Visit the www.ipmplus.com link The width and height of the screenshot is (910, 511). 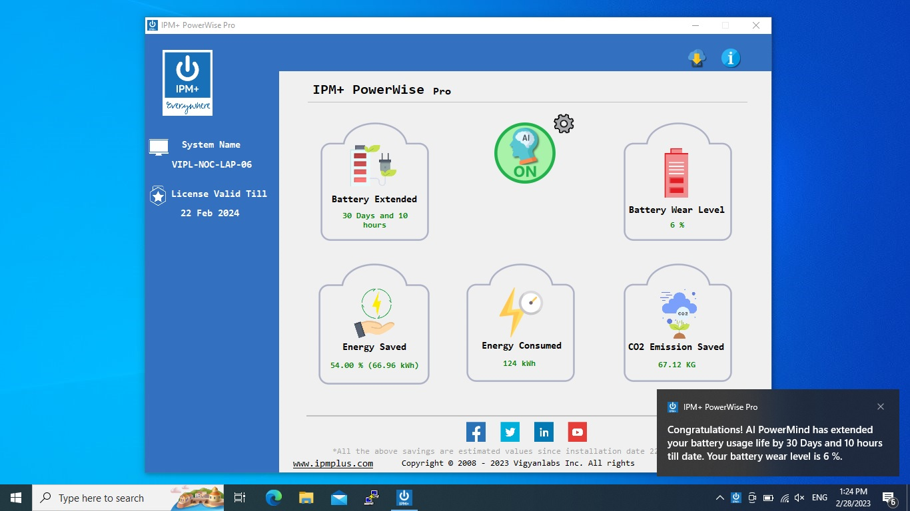333,463
